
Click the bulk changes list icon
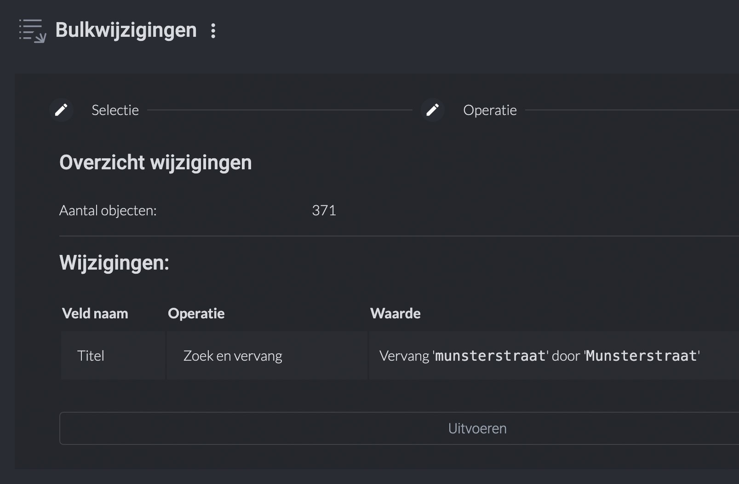(32, 31)
